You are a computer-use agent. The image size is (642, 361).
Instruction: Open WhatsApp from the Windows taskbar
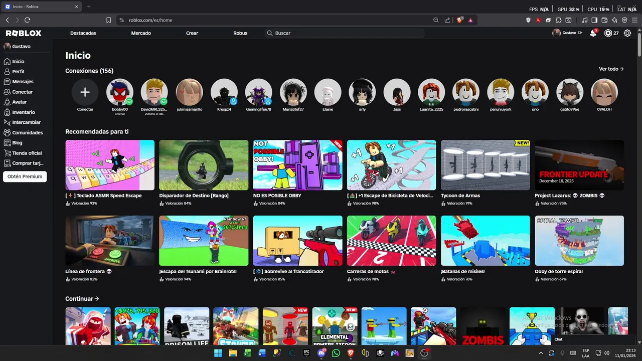pyautogui.click(x=336, y=353)
